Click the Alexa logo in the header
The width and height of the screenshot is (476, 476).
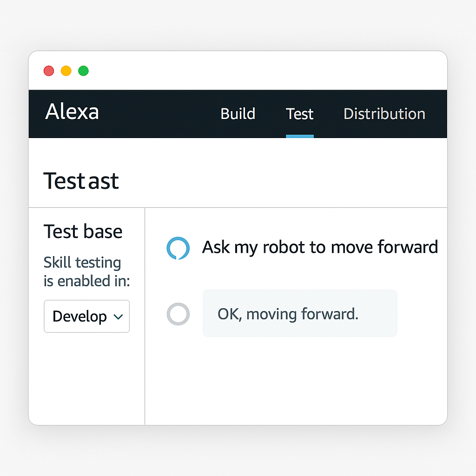[x=72, y=112]
